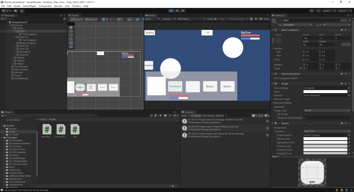Lock the Hierarchy panel

61,15
